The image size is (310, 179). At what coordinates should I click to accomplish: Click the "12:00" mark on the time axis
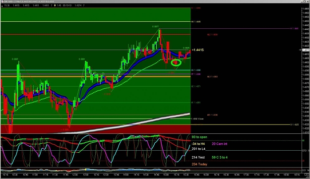click(75, 175)
